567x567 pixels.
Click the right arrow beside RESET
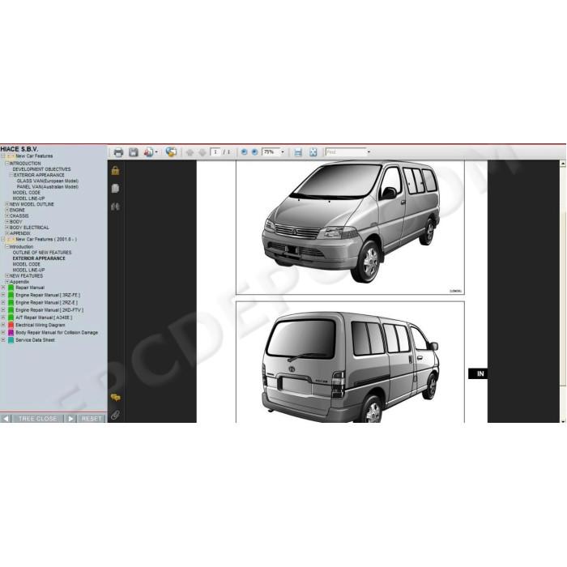tap(71, 419)
